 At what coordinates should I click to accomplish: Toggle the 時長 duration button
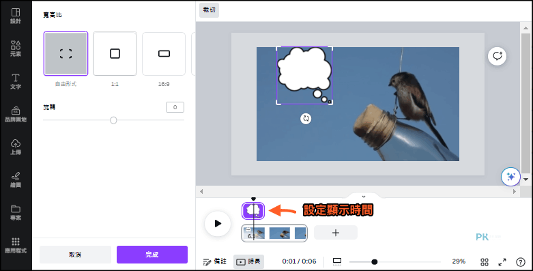click(248, 261)
